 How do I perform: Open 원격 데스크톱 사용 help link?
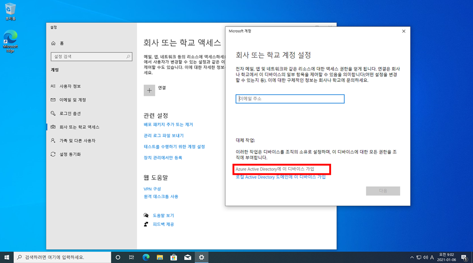pyautogui.click(x=161, y=196)
